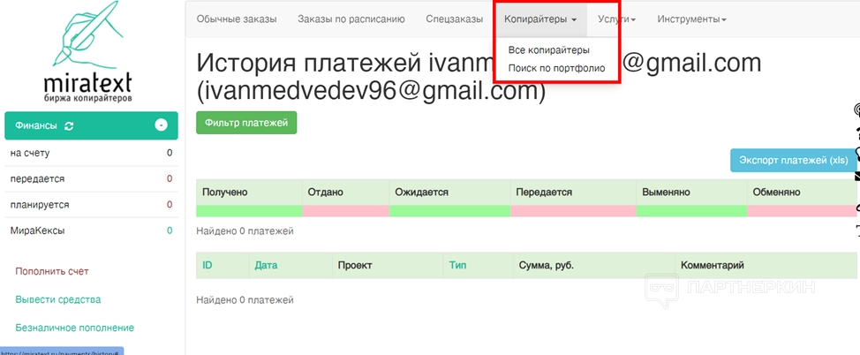Image resolution: width=860 pixels, height=355 pixels.
Task: Refresh finances with the sync icon
Action: click(69, 125)
